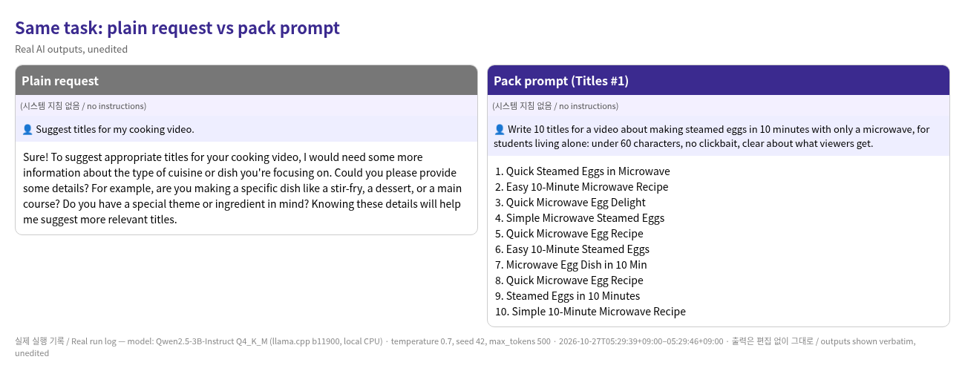Click the 'Suggest titles for my cooking video' prompt

click(114, 130)
